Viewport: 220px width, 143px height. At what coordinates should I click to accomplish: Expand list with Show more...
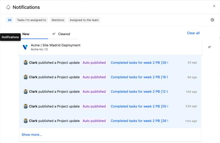coord(32,134)
